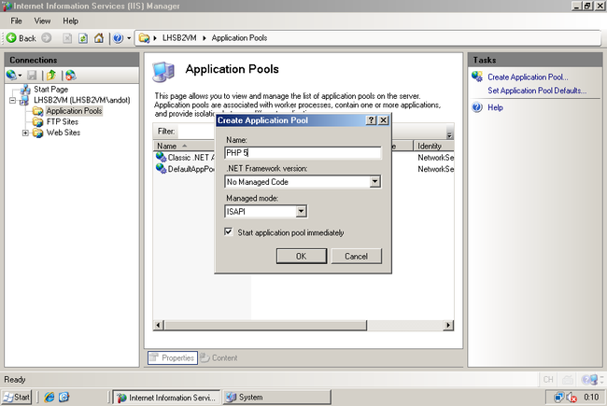The image size is (607, 406).
Task: Expand the Web Sites node
Action: coord(25,133)
